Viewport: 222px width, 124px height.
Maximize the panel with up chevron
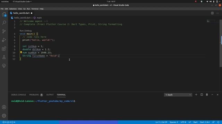point(212,95)
